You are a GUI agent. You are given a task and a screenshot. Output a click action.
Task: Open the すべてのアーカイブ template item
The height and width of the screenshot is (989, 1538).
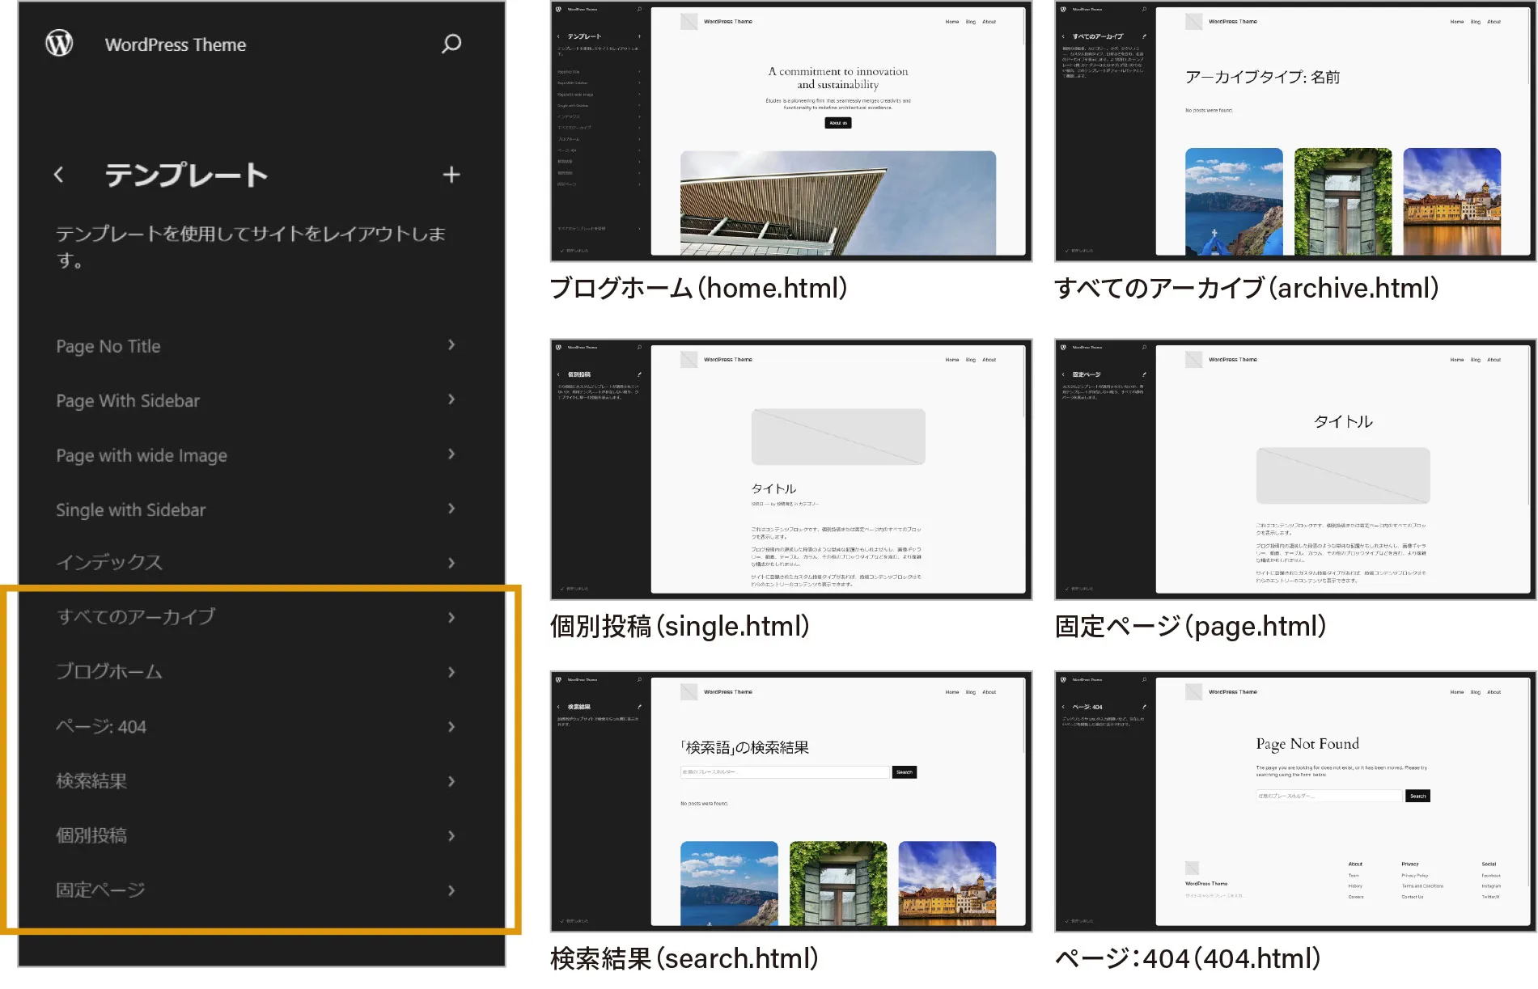[x=136, y=617]
